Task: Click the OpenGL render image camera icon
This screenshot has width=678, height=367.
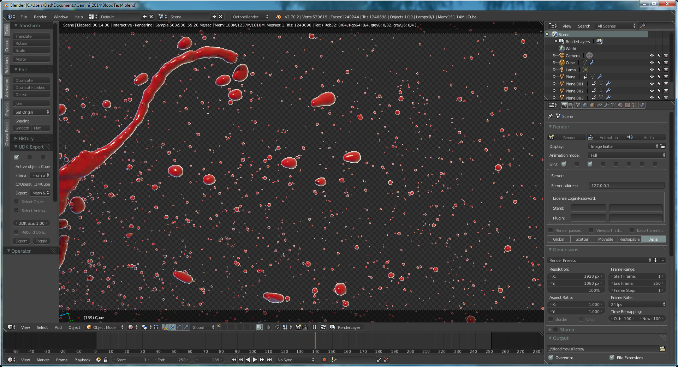Action: pos(298,327)
